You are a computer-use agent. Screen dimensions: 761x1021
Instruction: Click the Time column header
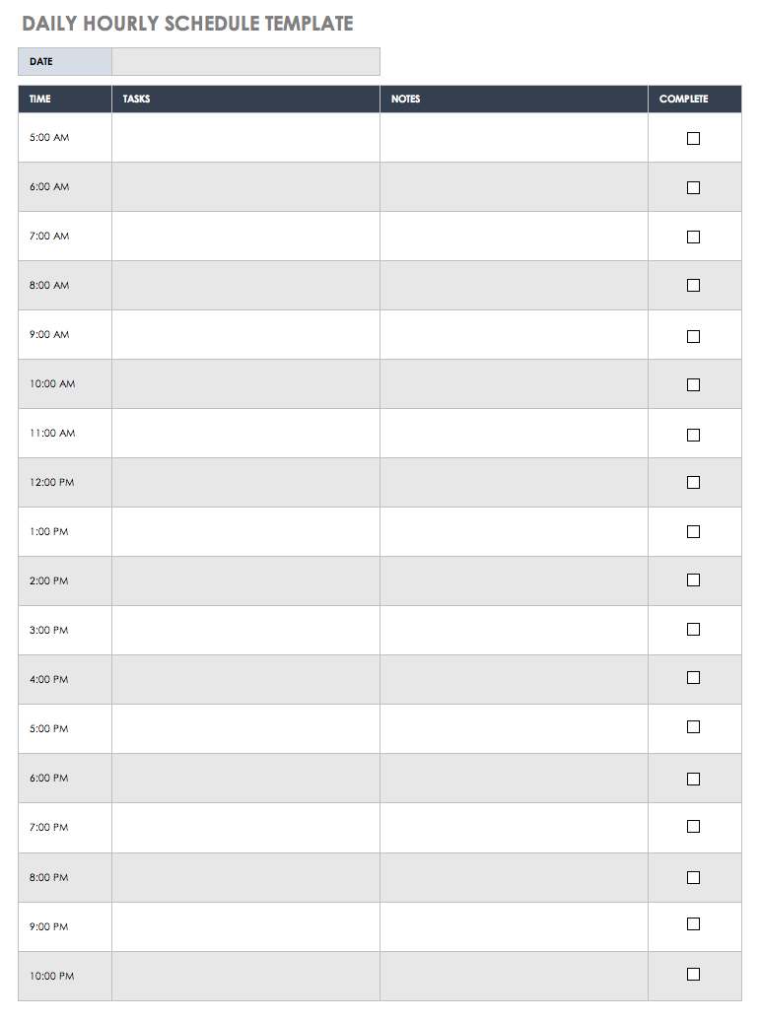[65, 100]
